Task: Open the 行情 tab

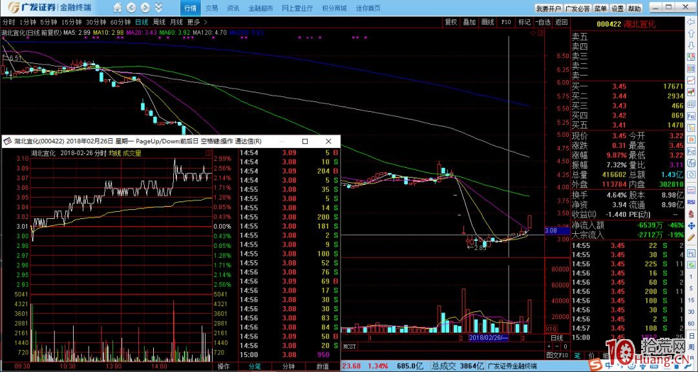Action: (x=190, y=8)
